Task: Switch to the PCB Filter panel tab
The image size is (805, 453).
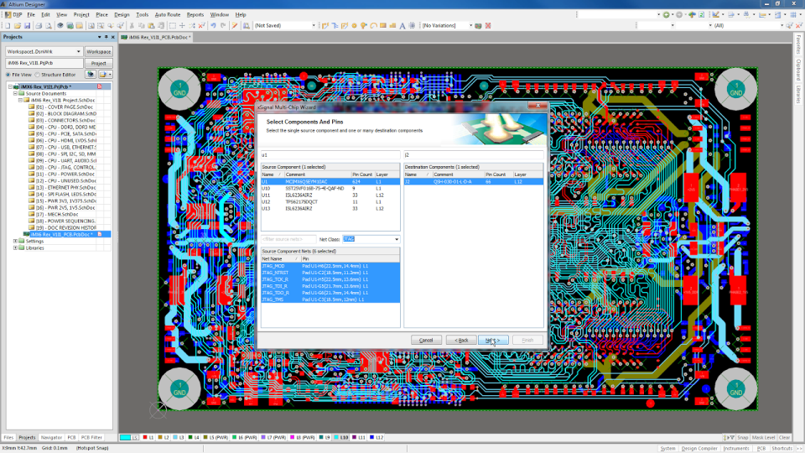Action: point(91,438)
